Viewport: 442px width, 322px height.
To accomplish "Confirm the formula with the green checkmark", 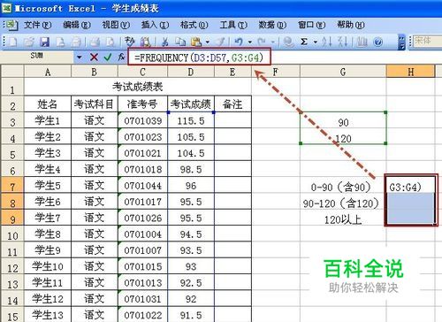I will tap(108, 57).
